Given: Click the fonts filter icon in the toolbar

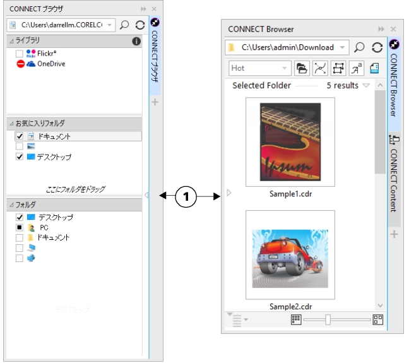Looking at the screenshot, I should (355, 68).
